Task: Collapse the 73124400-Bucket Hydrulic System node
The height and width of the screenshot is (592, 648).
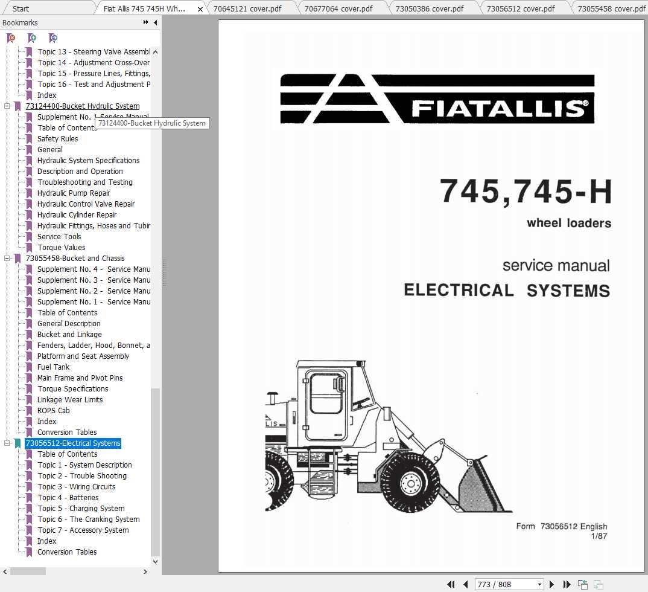Action: coord(7,106)
